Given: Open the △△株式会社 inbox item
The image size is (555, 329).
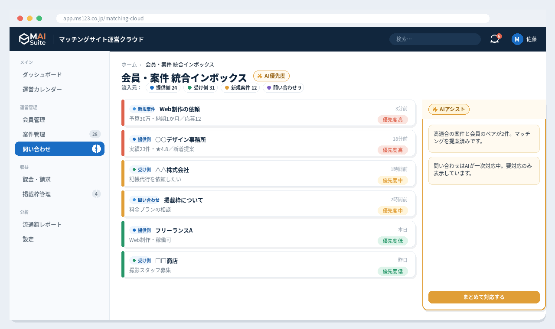Looking at the screenshot, I should tap(268, 174).
